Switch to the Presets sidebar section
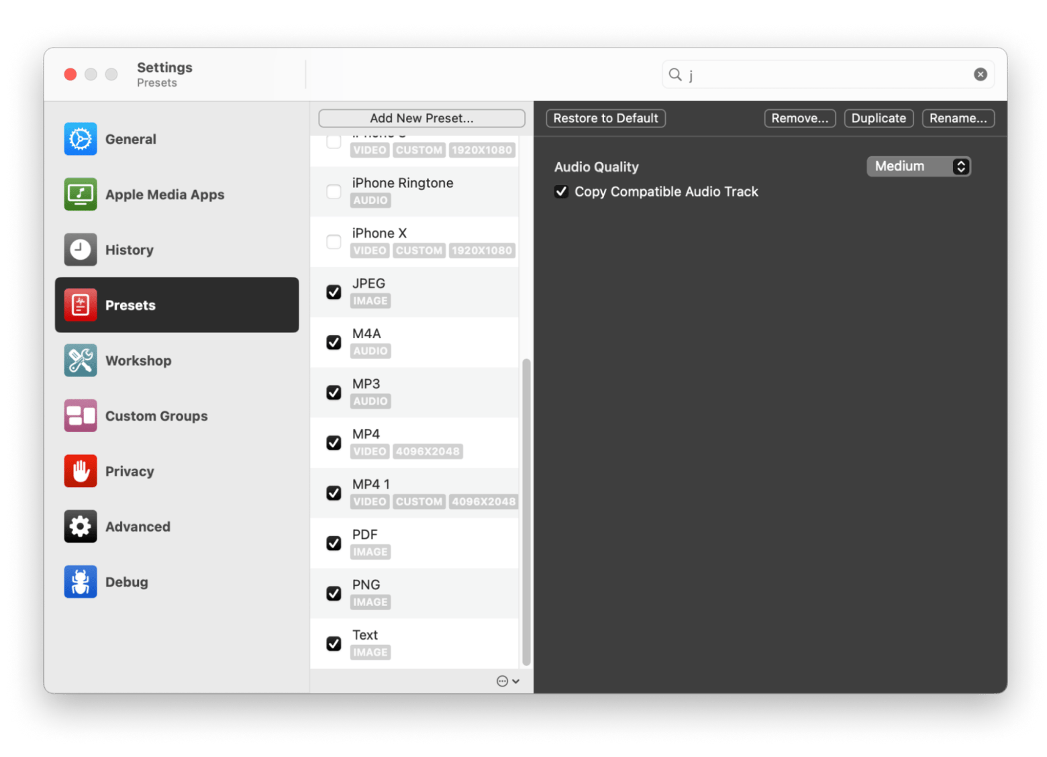 (x=177, y=305)
